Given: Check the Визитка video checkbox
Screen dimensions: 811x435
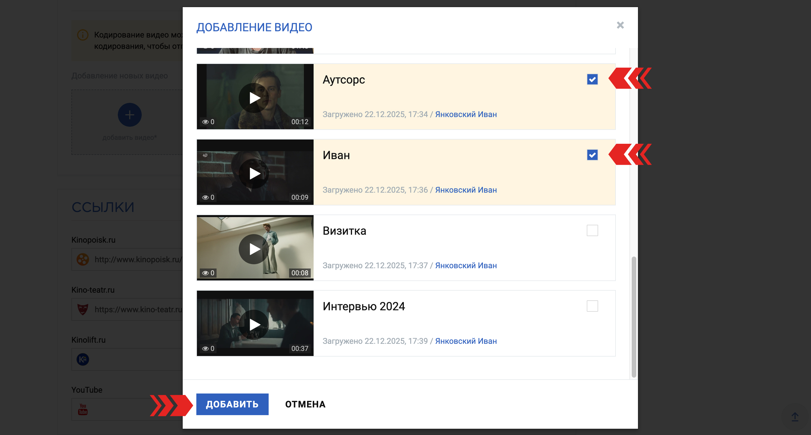Looking at the screenshot, I should [x=592, y=230].
